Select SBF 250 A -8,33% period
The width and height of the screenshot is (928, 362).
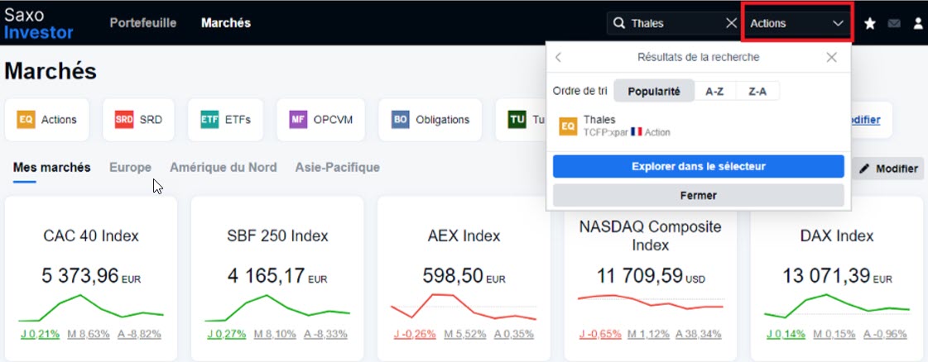click(325, 334)
